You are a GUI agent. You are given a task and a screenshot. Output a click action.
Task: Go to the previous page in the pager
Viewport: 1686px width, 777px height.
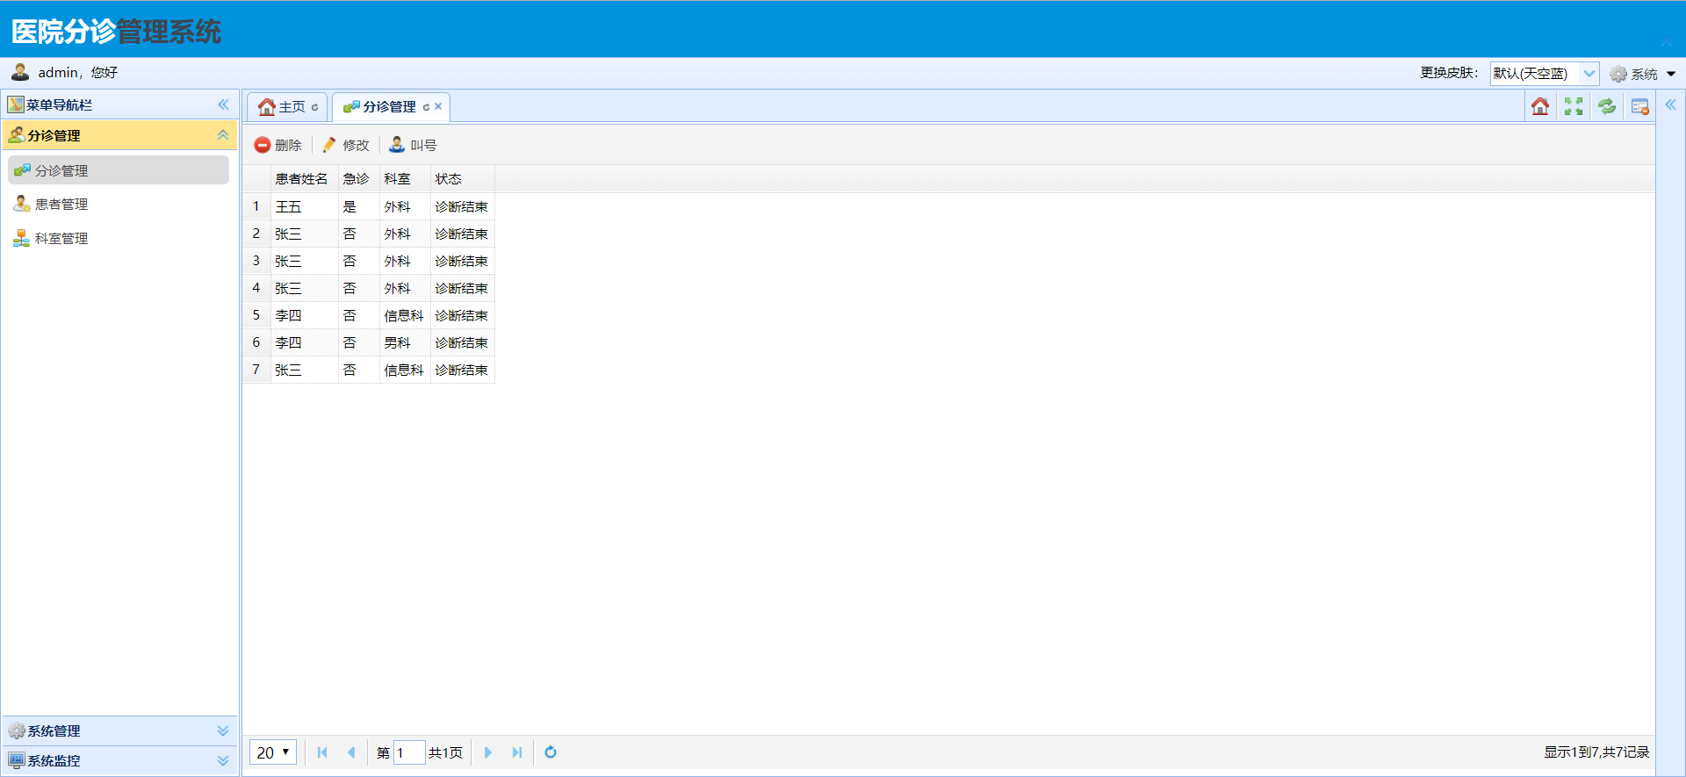coord(351,752)
